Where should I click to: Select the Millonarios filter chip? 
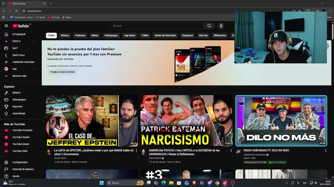[x=220, y=35]
